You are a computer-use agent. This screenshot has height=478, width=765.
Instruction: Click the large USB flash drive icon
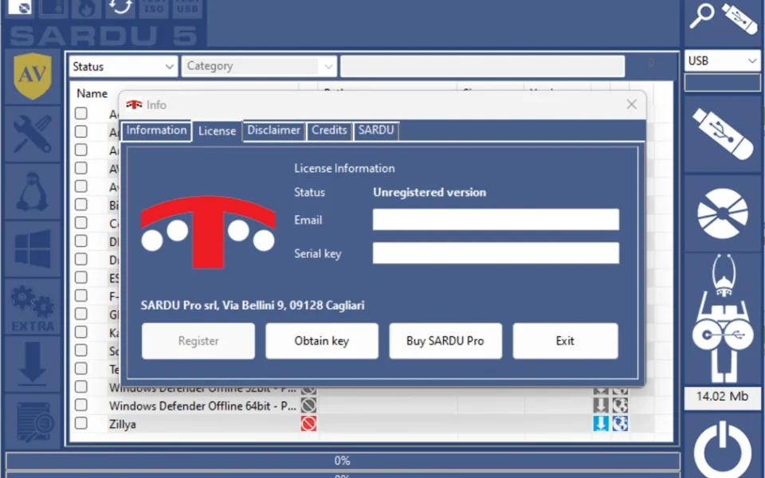[723, 134]
